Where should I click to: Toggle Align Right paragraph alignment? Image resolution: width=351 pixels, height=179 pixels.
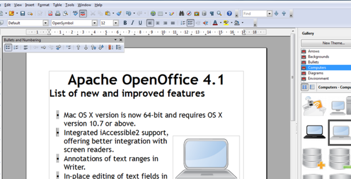click(165, 23)
